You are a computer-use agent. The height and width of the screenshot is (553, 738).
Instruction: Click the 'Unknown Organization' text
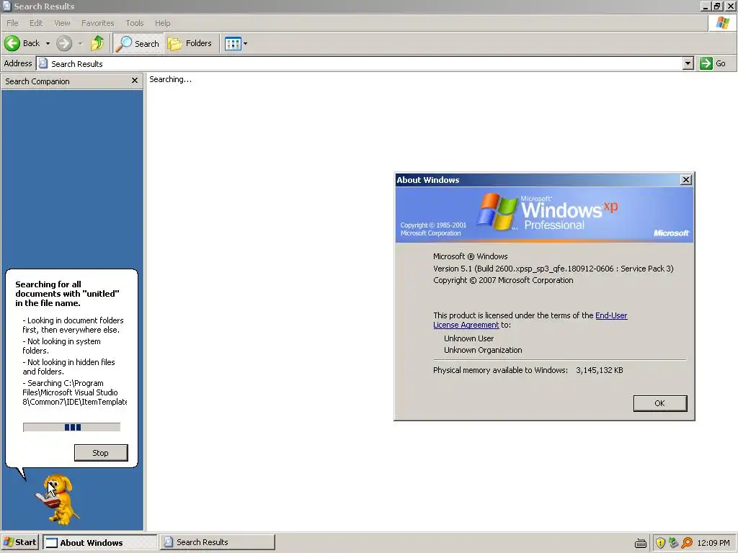(x=483, y=351)
